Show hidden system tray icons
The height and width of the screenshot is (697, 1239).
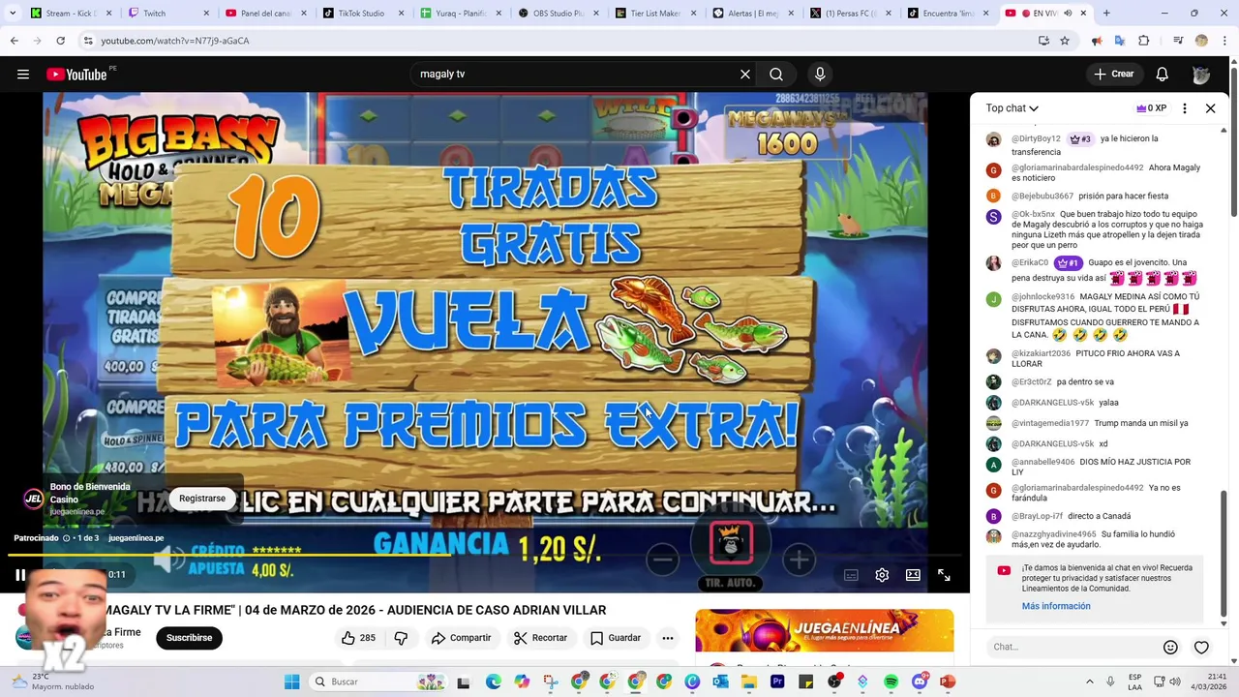click(x=1089, y=682)
